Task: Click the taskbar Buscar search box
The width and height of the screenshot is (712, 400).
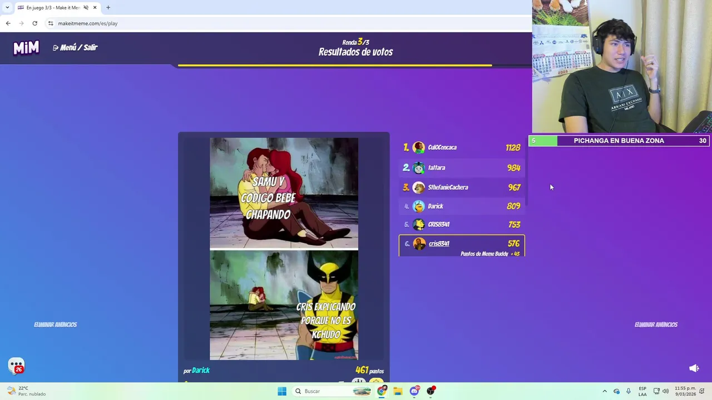Action: tap(333, 391)
